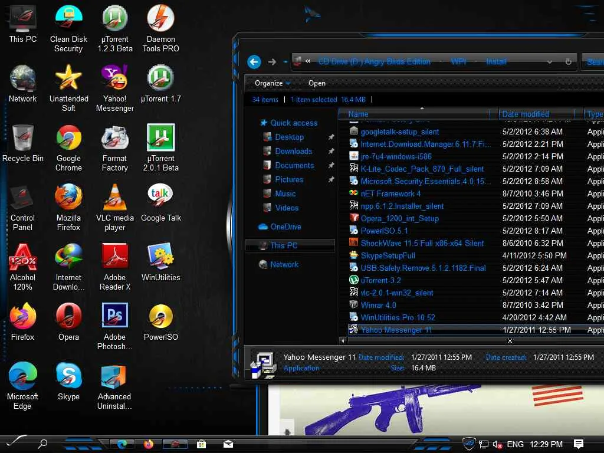Launch Microsoft Edge desktop shortcut
This screenshot has width=604, height=453.
click(x=23, y=386)
